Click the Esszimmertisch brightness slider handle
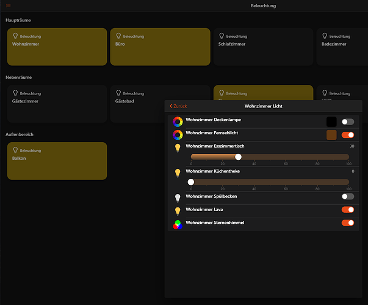This screenshot has height=305, width=368. tap(238, 157)
